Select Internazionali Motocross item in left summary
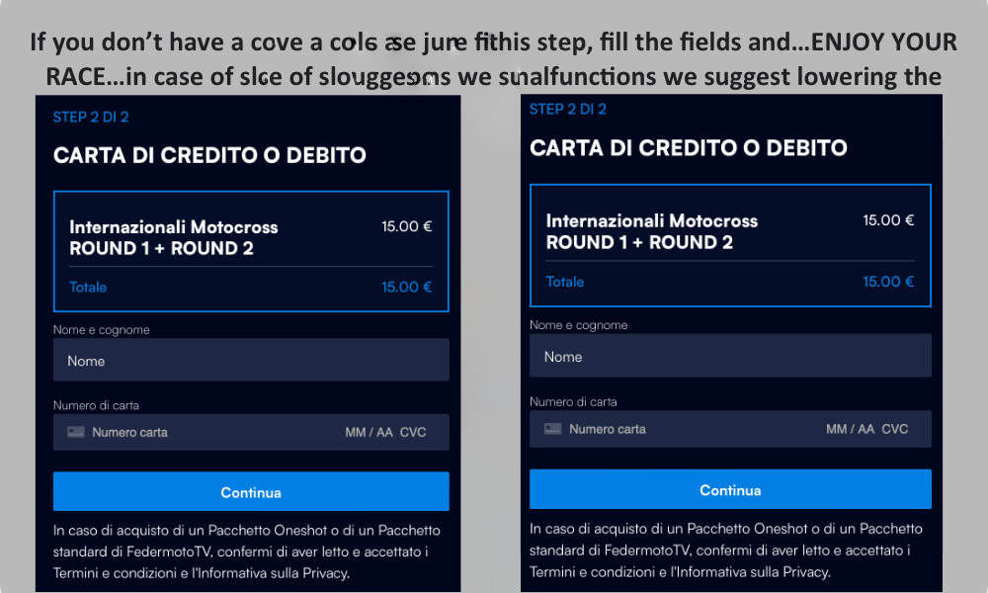The image size is (988, 593). (173, 237)
